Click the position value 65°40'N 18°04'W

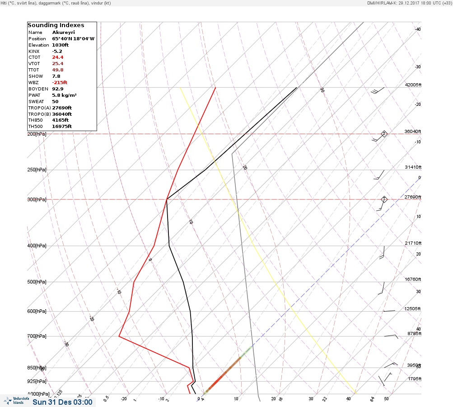click(x=73, y=39)
